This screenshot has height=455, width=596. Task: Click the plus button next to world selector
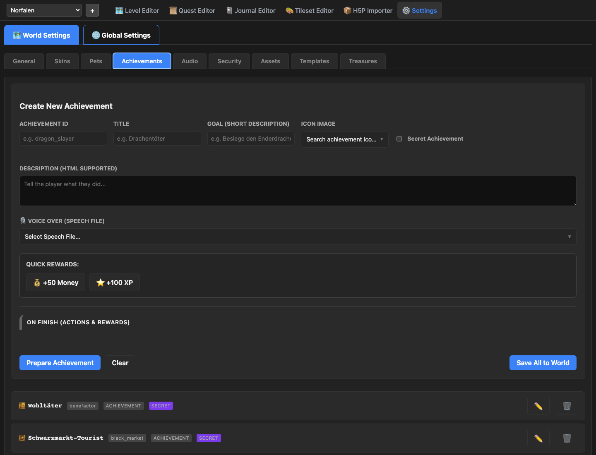point(92,10)
